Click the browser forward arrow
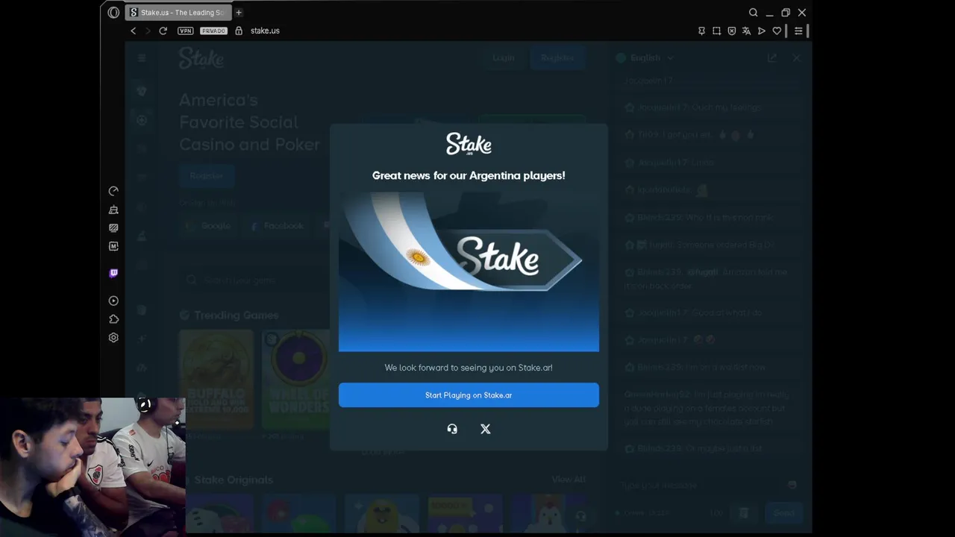955x537 pixels. 148,31
